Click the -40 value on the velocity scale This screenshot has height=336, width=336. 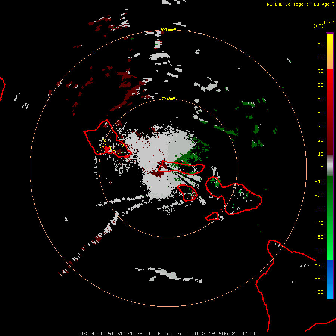pyautogui.click(x=319, y=223)
